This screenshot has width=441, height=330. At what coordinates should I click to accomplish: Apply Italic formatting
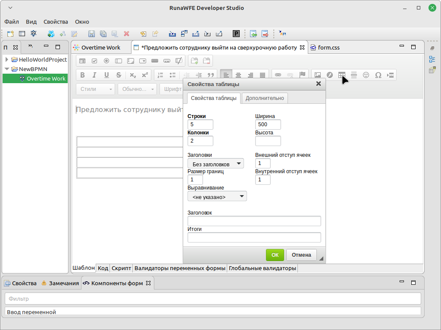[x=94, y=75]
